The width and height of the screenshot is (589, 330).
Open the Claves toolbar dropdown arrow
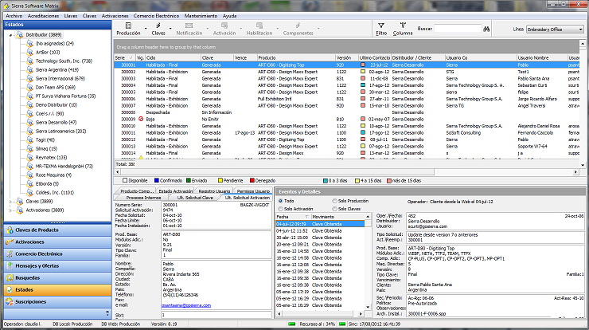click(x=170, y=28)
